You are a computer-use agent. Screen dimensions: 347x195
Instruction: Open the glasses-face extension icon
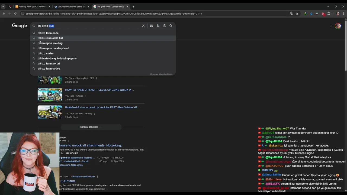tap(317, 14)
